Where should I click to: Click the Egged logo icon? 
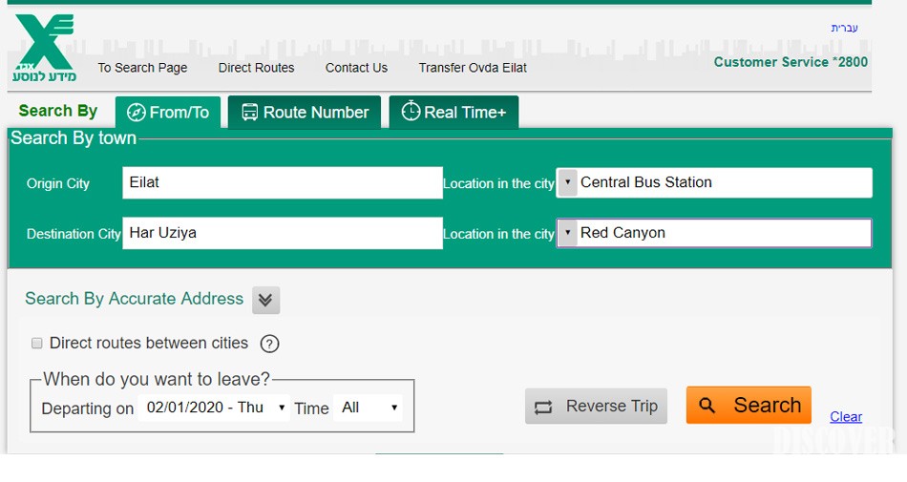(x=44, y=47)
